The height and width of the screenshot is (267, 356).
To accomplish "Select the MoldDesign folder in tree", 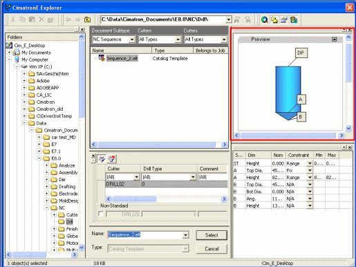I will [68, 201].
